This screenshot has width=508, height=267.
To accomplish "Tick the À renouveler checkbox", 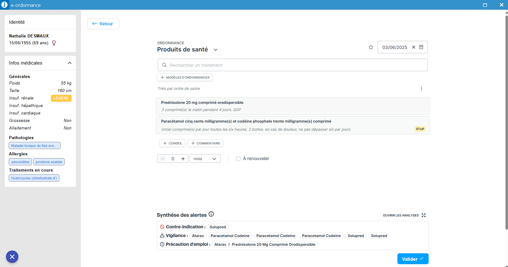I will [x=238, y=159].
